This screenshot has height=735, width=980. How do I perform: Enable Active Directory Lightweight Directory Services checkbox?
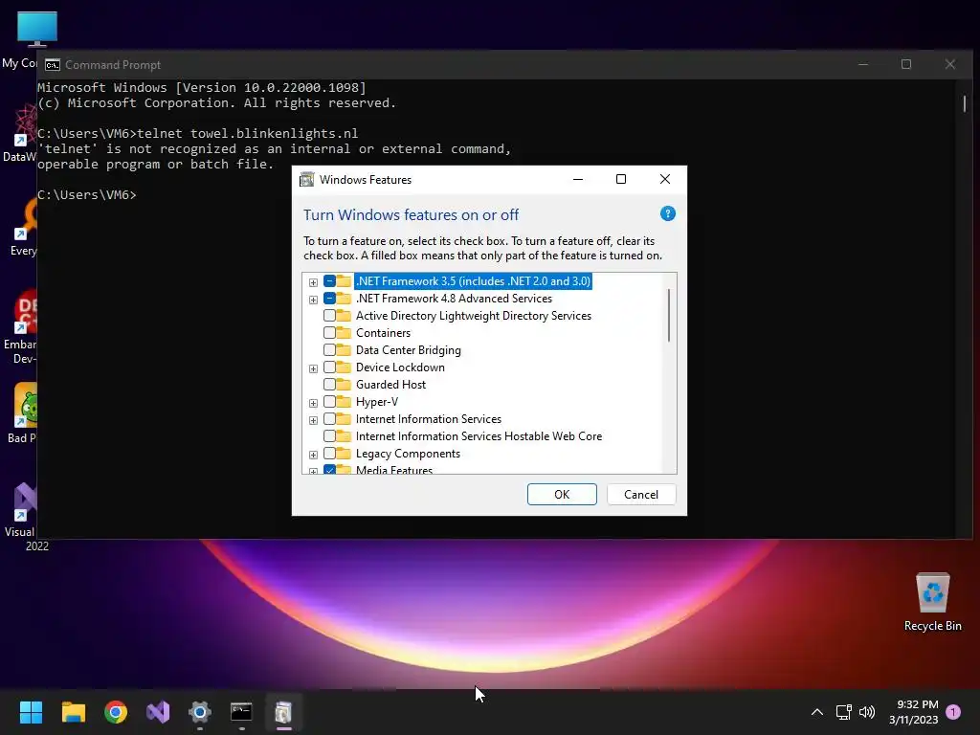click(329, 316)
